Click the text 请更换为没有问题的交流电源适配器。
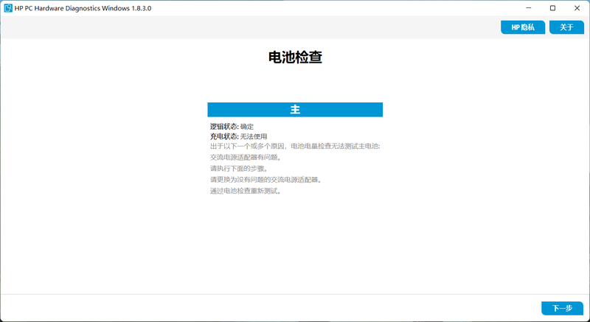 (x=266, y=180)
